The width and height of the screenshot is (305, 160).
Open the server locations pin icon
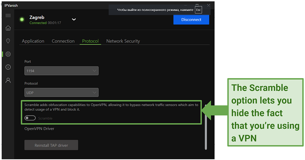[x=8, y=41]
